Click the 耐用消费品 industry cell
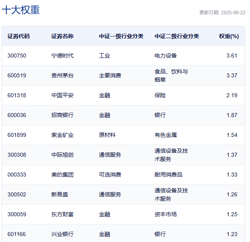This screenshot has height=242, width=250. coord(168,175)
